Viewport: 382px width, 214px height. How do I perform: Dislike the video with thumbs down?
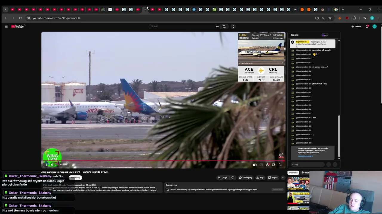233,178
